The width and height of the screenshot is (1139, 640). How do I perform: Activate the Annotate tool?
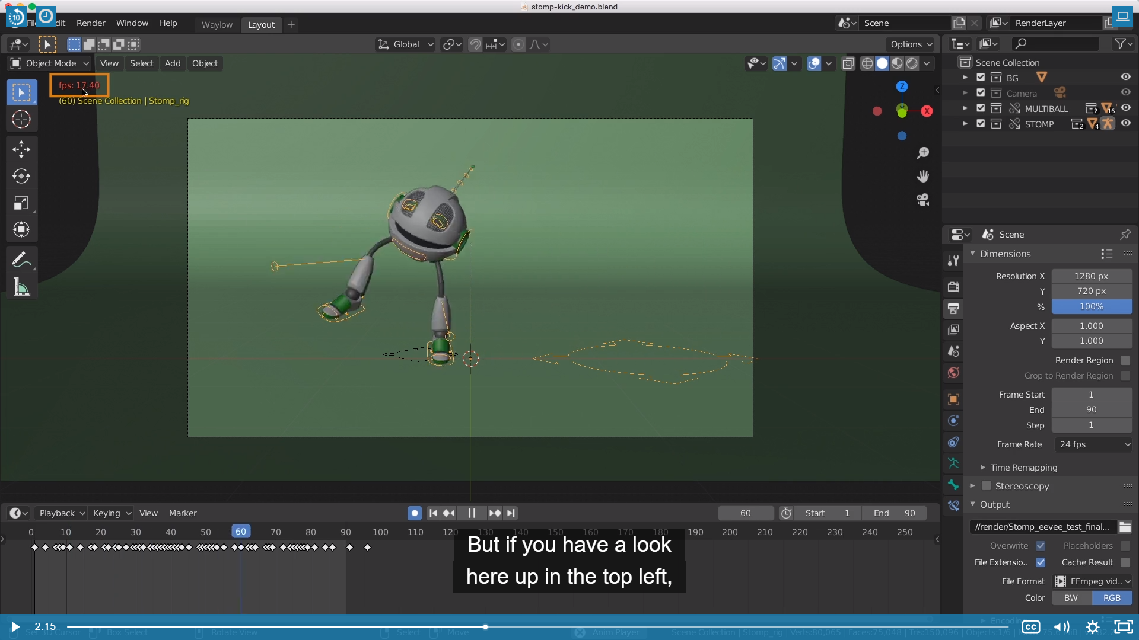point(21,260)
